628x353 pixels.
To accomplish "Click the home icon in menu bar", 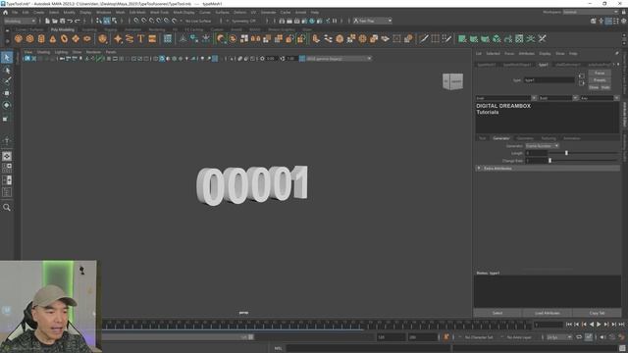I will 5,13.
